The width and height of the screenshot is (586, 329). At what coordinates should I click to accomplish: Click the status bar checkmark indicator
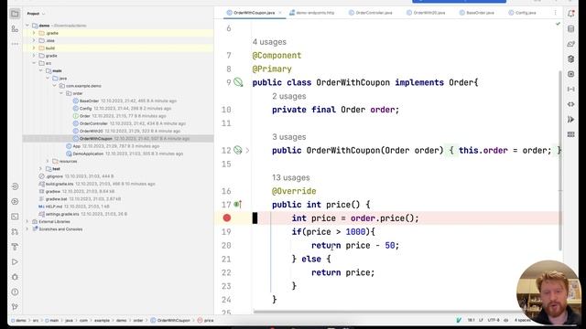(459, 320)
